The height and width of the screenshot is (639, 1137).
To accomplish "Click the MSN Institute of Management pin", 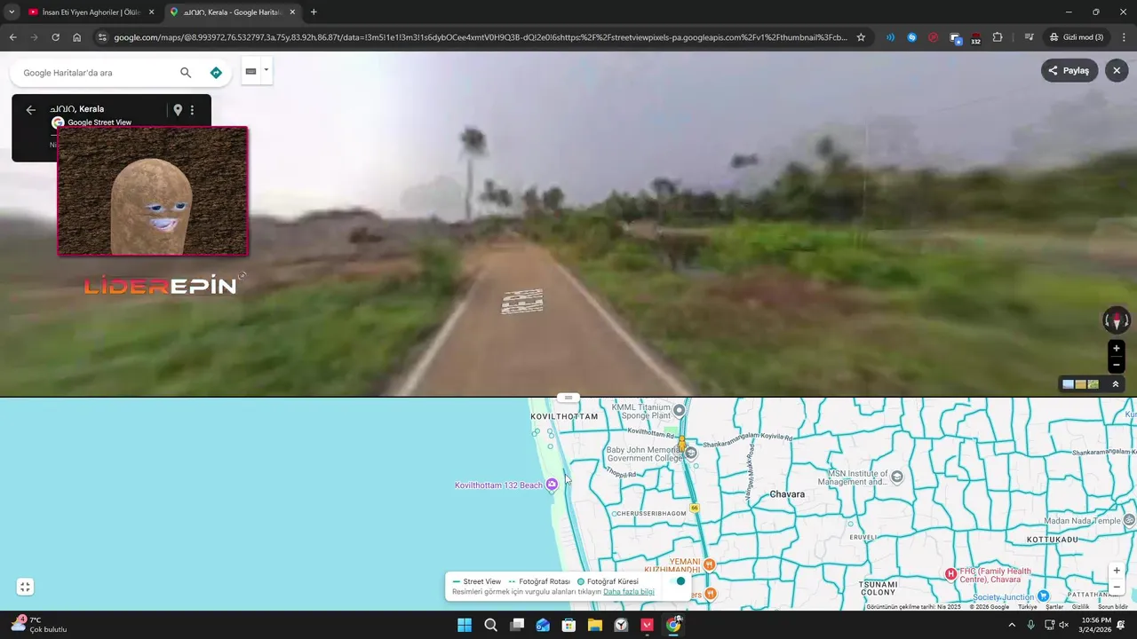I will [897, 477].
